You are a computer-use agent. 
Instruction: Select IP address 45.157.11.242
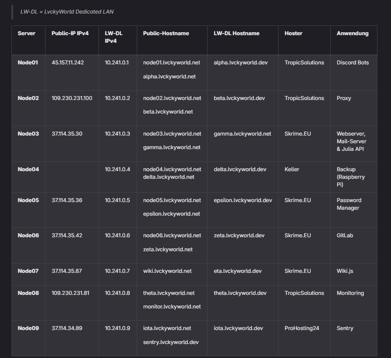[68, 63]
